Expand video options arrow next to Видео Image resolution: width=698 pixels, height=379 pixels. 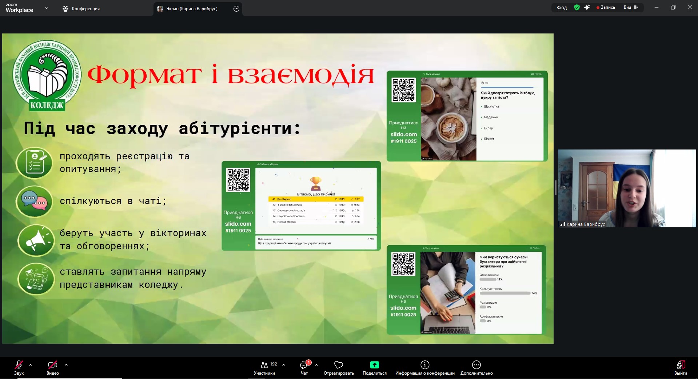coord(66,364)
